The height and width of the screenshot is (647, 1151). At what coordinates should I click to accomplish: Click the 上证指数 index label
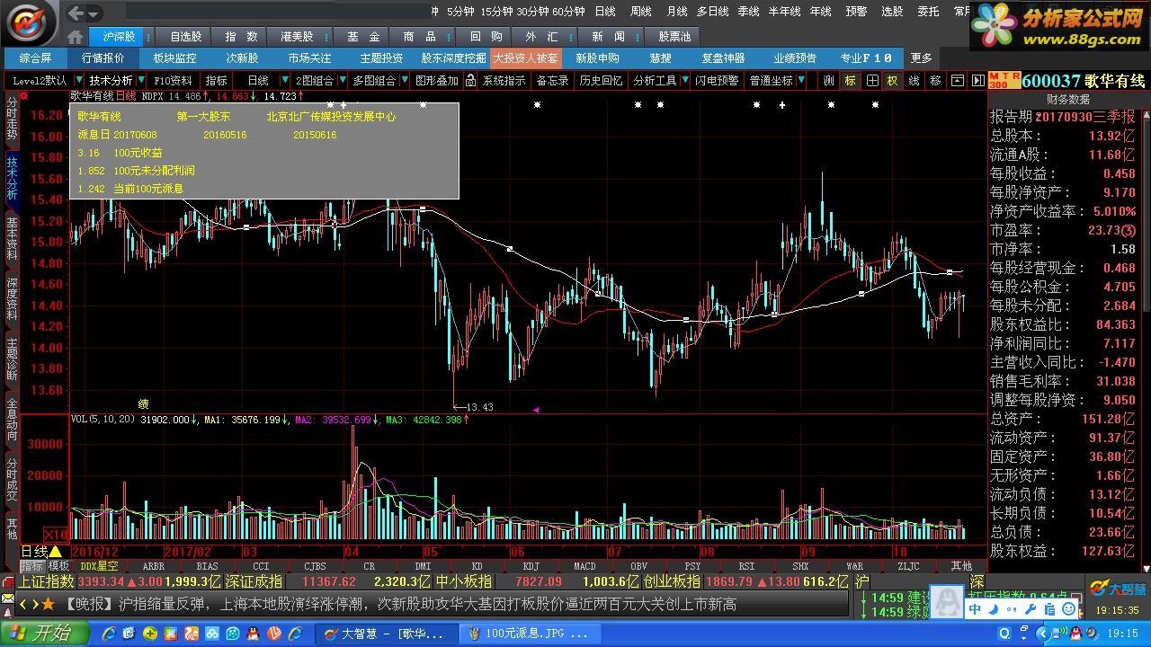[47, 582]
